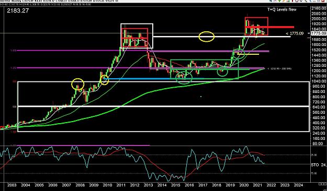Click the 240.00 price axis label
Viewport: 327px width, 191px height.
[319, 133]
